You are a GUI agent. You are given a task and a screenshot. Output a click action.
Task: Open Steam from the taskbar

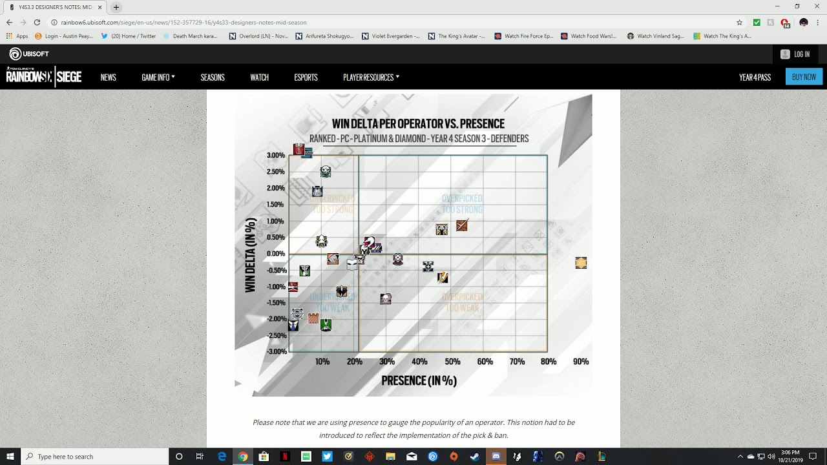(475, 457)
